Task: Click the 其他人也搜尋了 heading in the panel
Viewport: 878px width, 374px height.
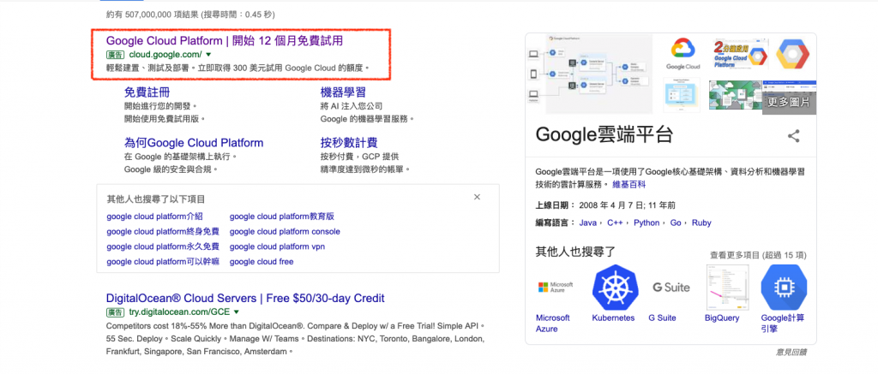Action: [575, 252]
